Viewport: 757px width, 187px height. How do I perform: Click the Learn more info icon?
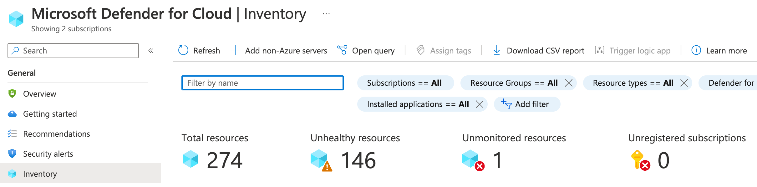pyautogui.click(x=696, y=50)
